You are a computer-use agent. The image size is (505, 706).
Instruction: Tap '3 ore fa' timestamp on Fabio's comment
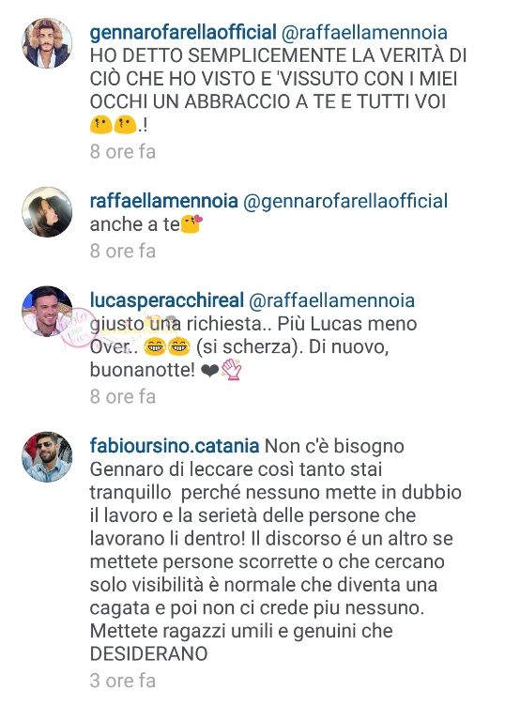coord(123,681)
